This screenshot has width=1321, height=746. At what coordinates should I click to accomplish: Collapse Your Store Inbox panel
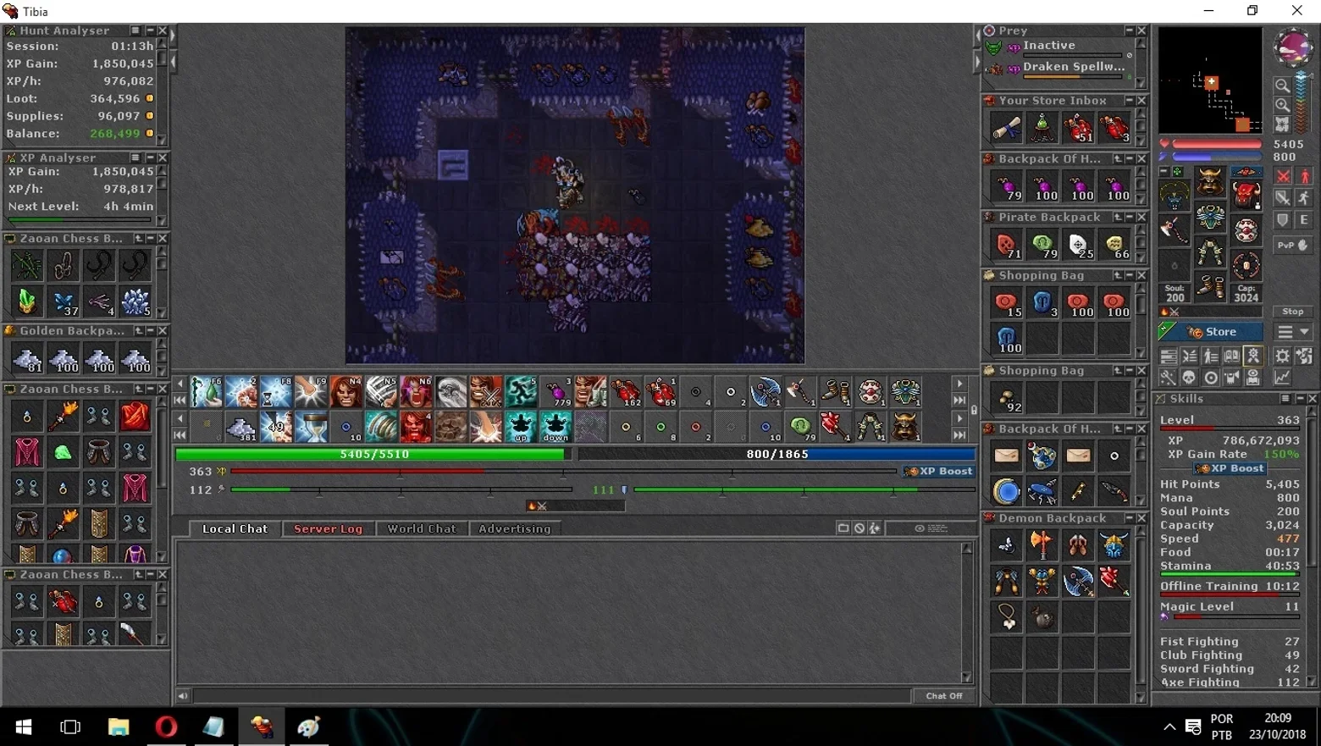1129,101
